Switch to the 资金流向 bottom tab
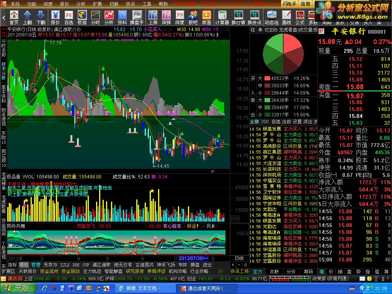The width and height of the screenshot is (392, 294). pos(49,271)
